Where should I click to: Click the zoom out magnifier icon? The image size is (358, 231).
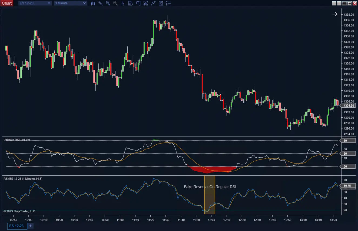point(115,3)
